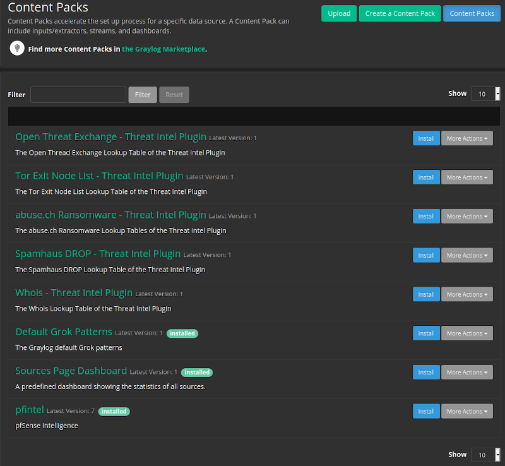Install Spamhaus DROP content pack
The height and width of the screenshot is (466, 505).
coord(426,256)
